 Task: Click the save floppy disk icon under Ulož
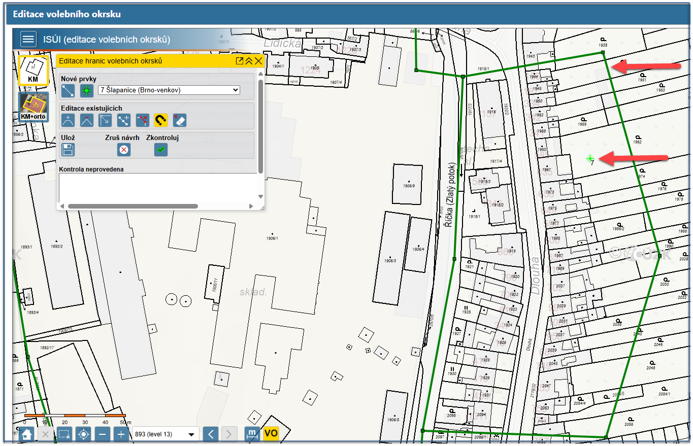pyautogui.click(x=68, y=150)
